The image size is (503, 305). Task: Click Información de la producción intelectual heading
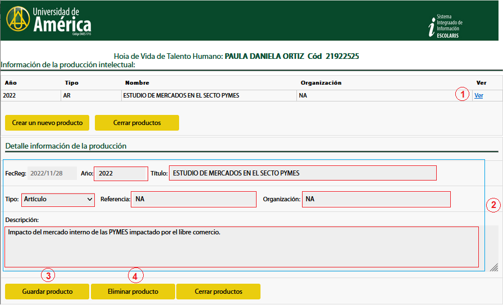pyautogui.click(x=68, y=64)
